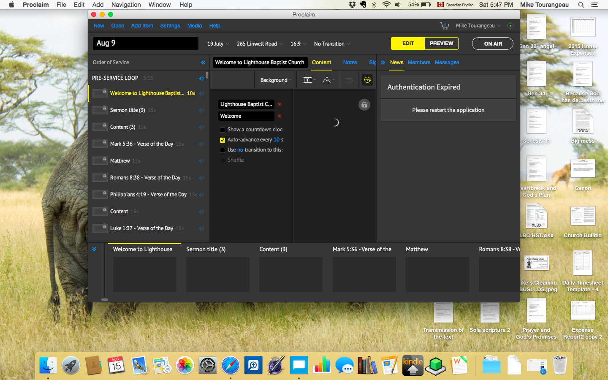Toggle the Shuffle checkbox
This screenshot has width=608, height=380.
(223, 160)
